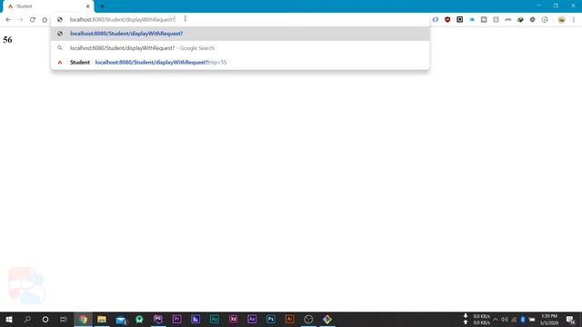582x327 pixels.
Task: Open Windows taskbar search
Action: [x=27, y=319]
